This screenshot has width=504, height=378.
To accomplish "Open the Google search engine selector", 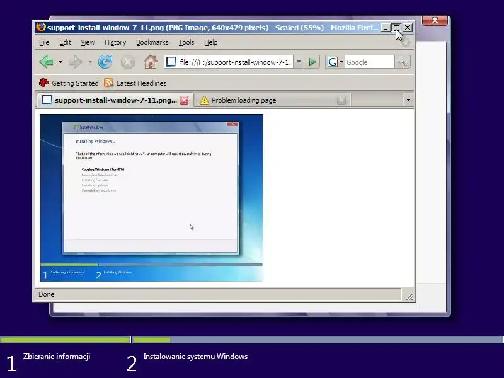I will [x=335, y=62].
